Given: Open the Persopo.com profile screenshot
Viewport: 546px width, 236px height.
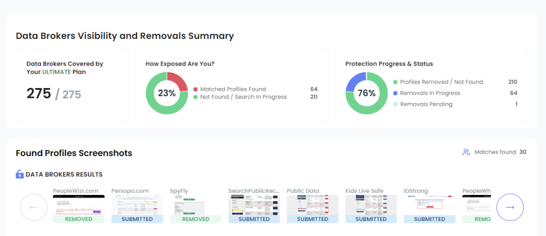Looking at the screenshot, I should (x=137, y=204).
